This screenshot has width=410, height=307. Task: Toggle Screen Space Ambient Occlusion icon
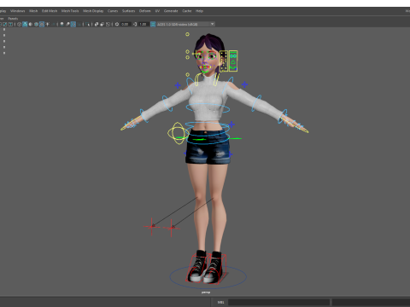pos(61,24)
